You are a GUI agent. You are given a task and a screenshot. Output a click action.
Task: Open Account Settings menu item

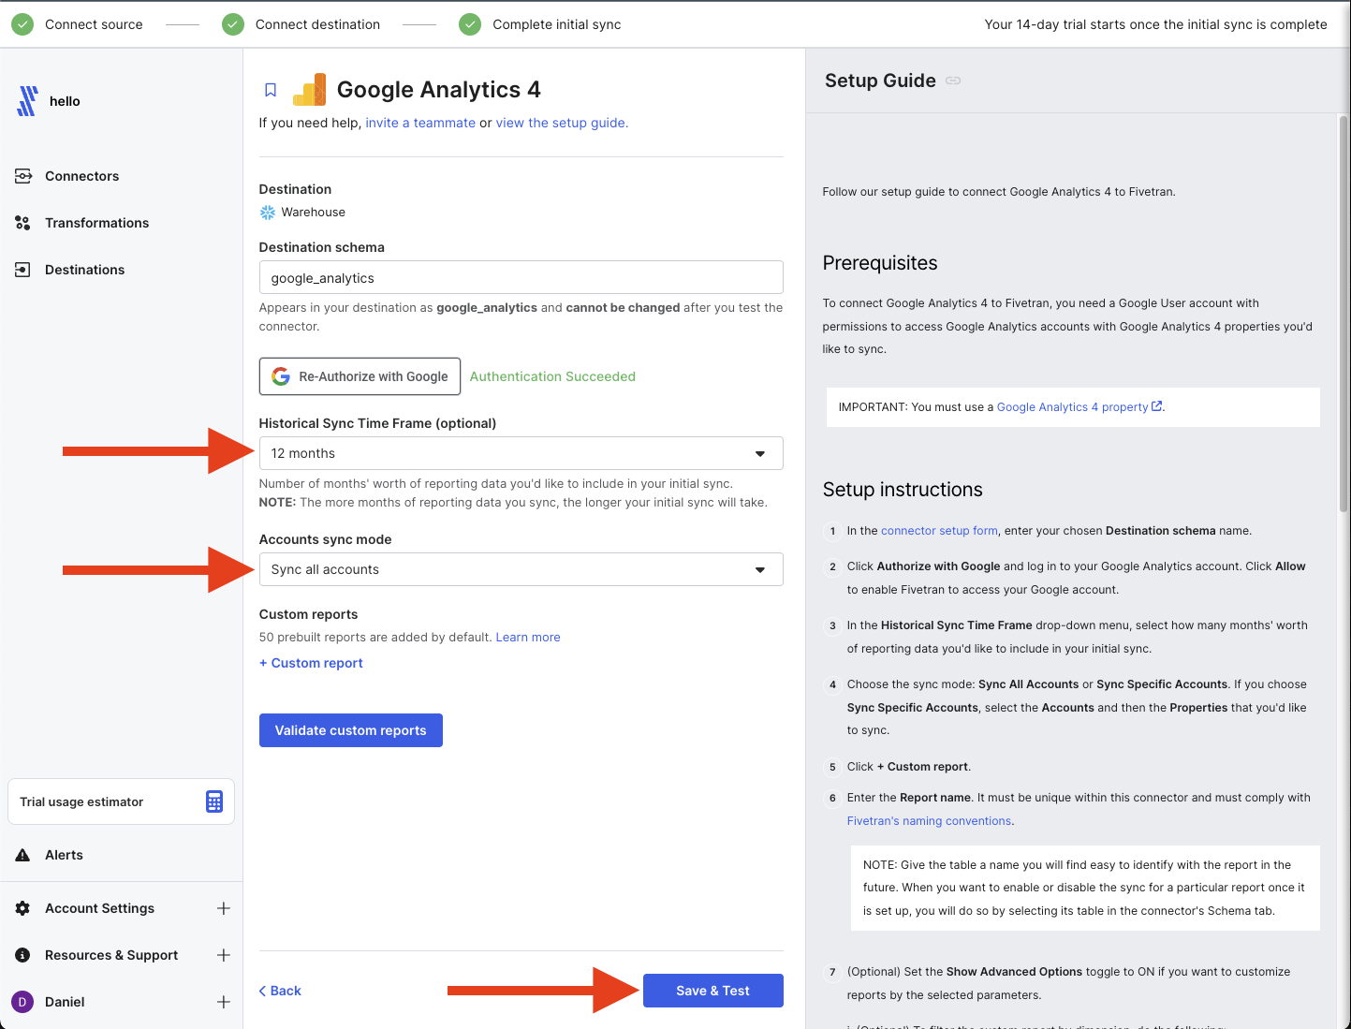click(100, 908)
